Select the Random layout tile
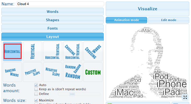 pyautogui.click(x=73, y=72)
